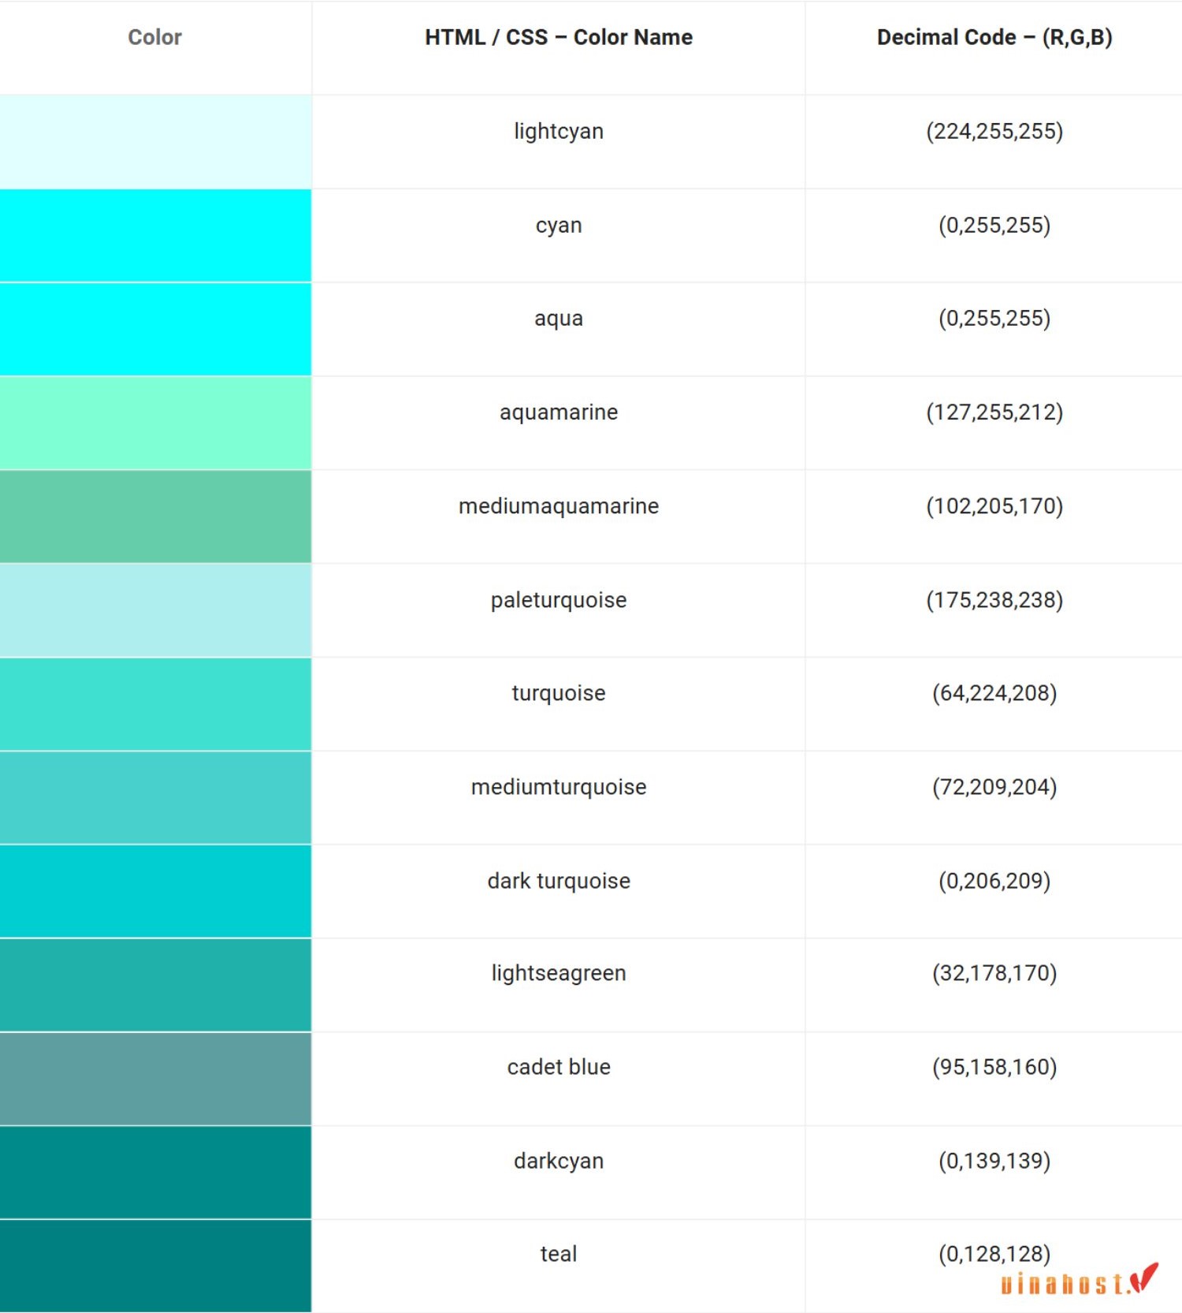Select the '(0,128,128)' decimal code

click(x=994, y=1254)
